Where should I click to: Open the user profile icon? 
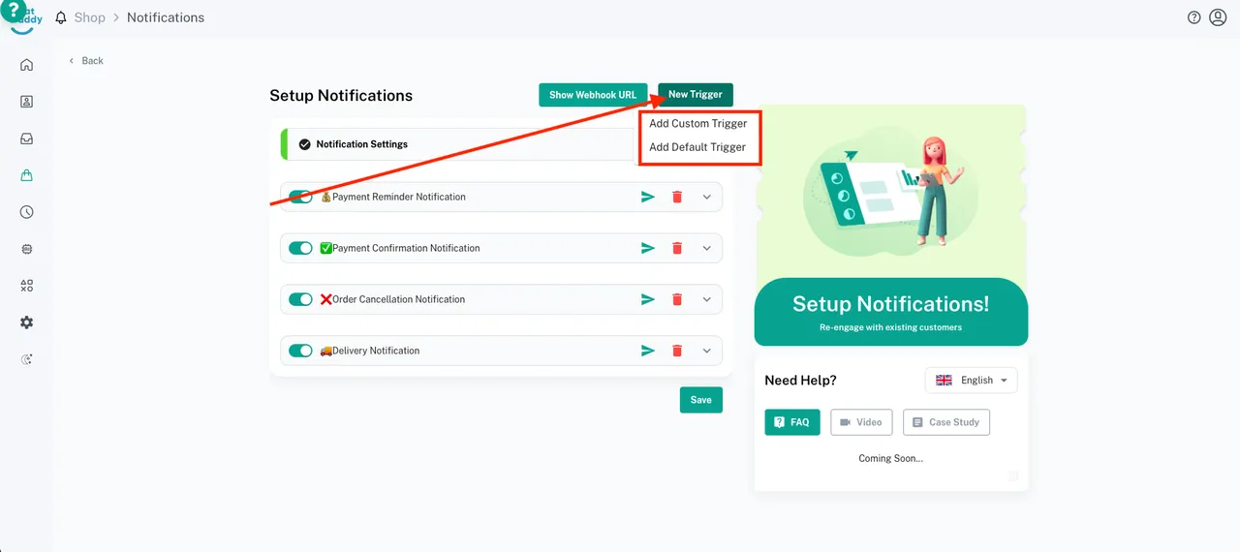point(1218,17)
